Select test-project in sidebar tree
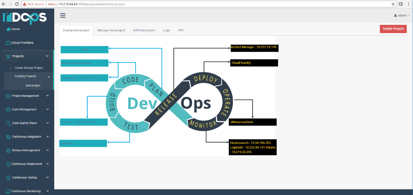The image size is (413, 195). (x=33, y=85)
